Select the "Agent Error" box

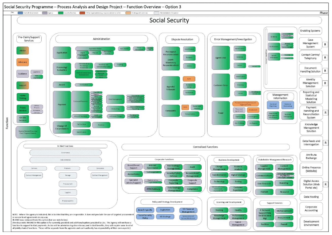tap(221, 58)
